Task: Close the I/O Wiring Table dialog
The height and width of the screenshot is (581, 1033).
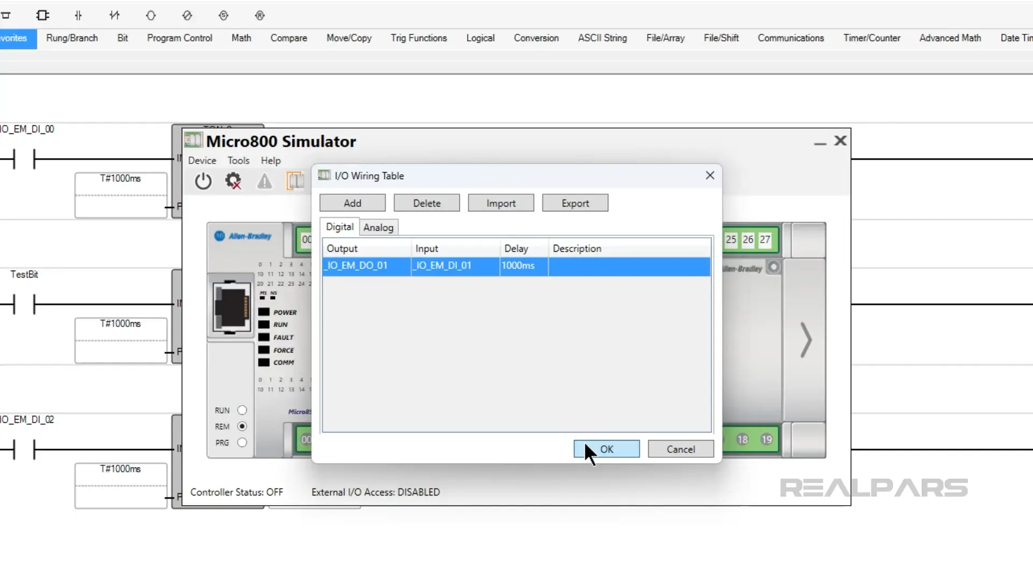Action: [x=710, y=175]
